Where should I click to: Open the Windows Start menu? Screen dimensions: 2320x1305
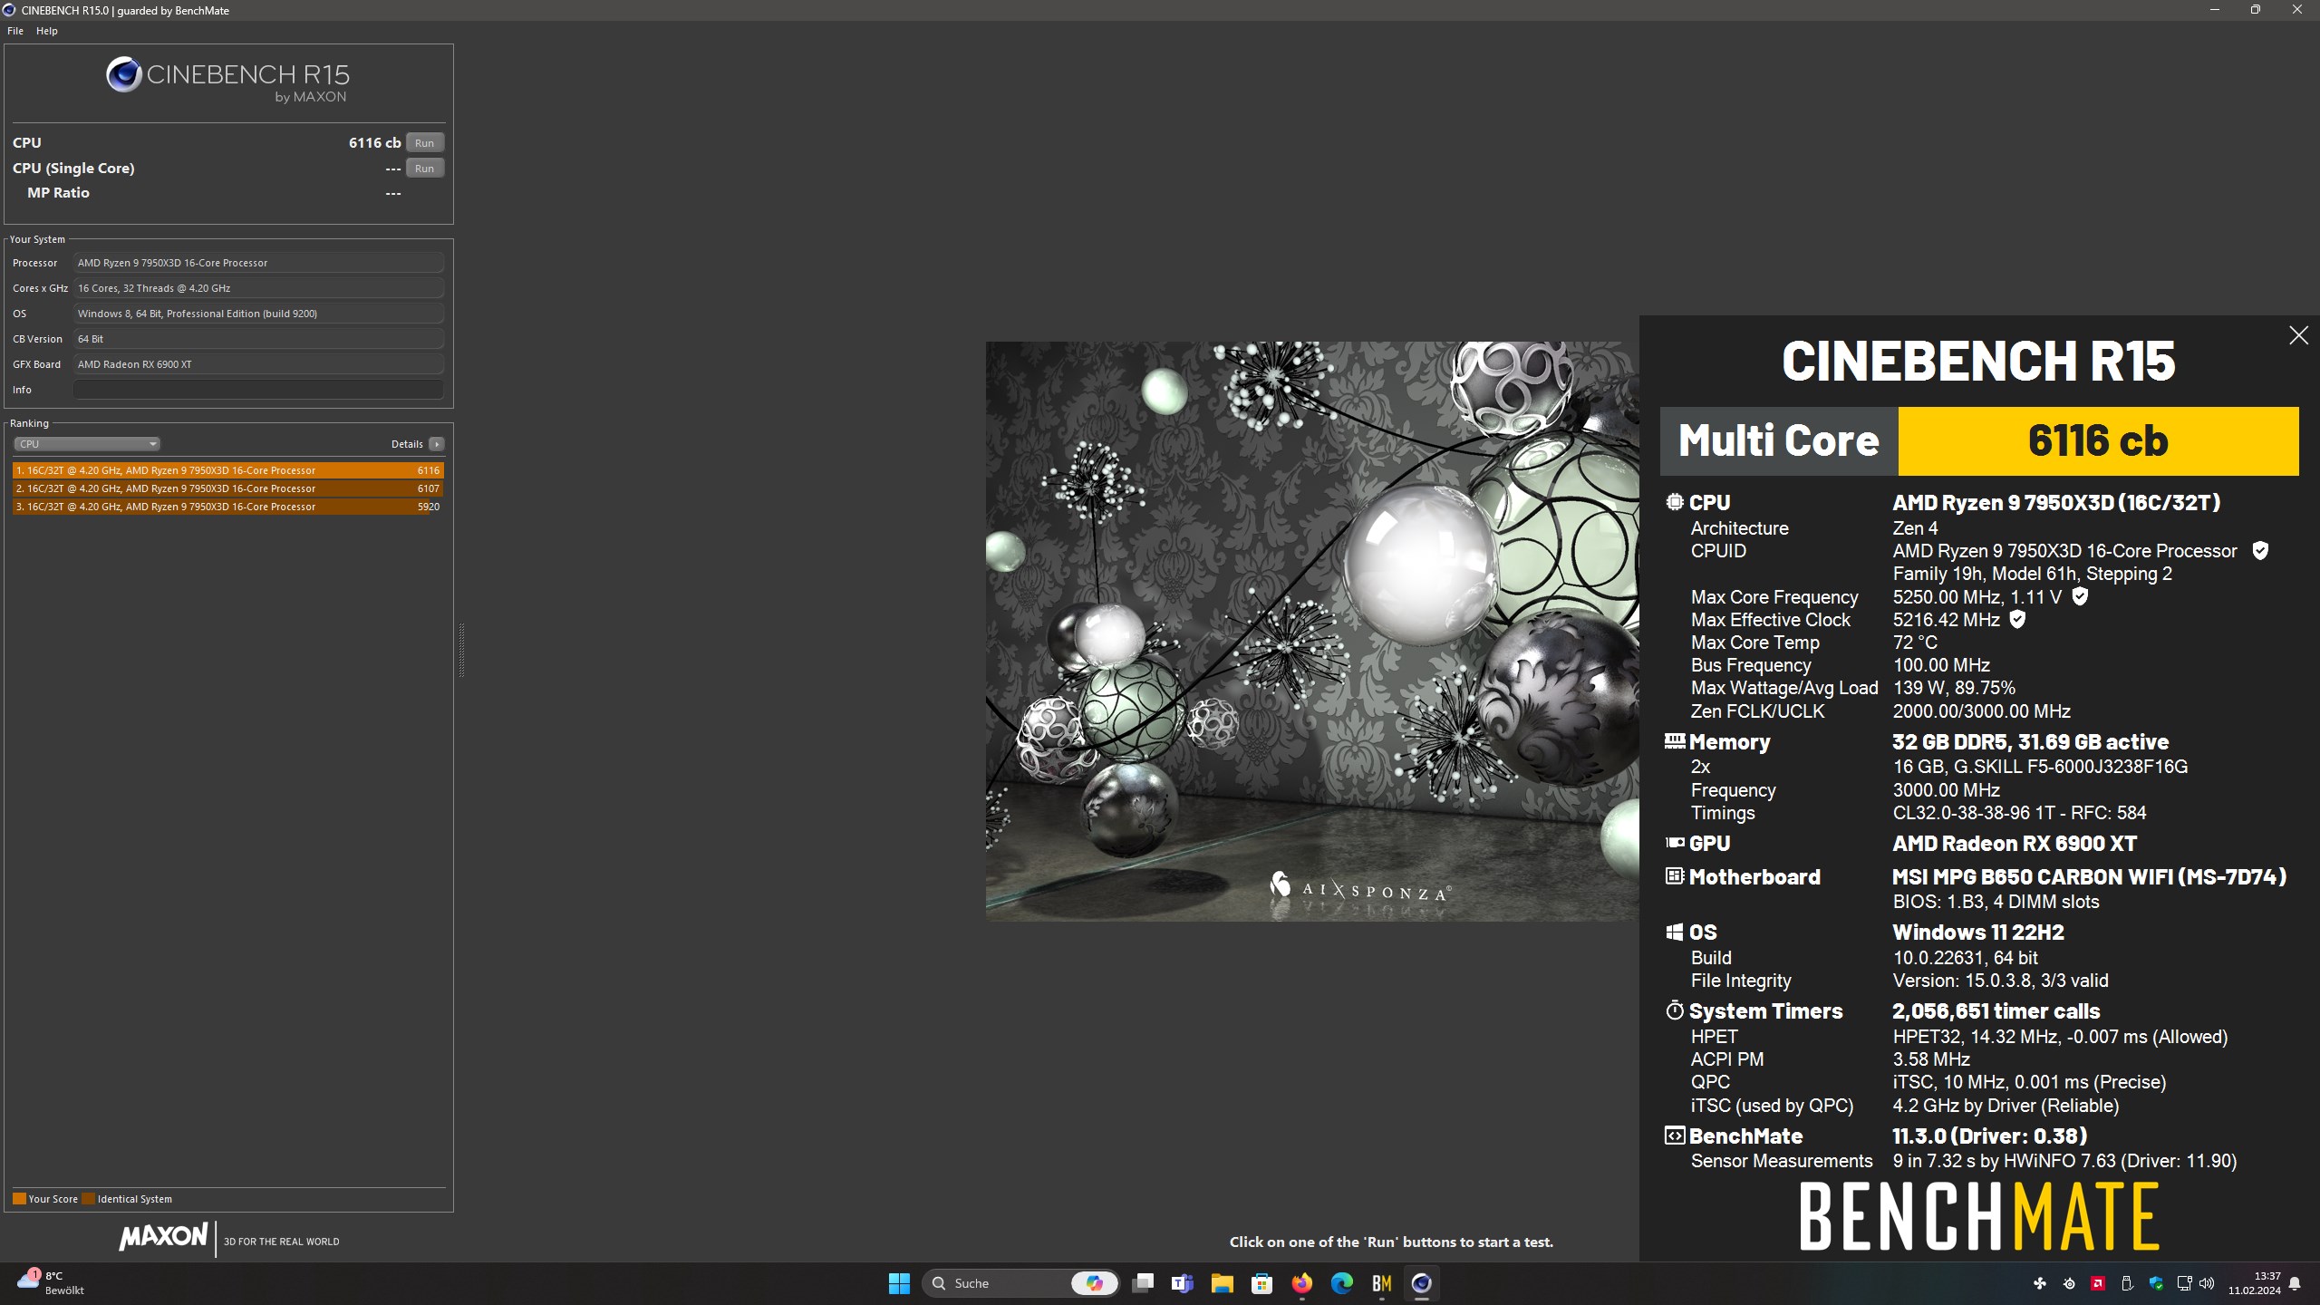tap(899, 1283)
